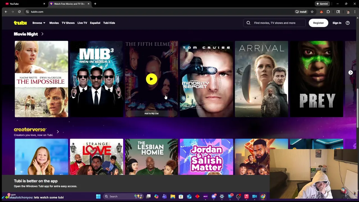Open the Windows Start menu
The height and width of the screenshot is (202, 359).
[x=98, y=196]
